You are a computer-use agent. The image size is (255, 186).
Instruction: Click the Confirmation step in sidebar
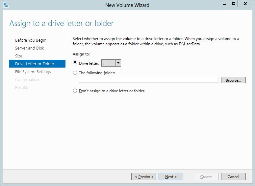tap(27, 80)
